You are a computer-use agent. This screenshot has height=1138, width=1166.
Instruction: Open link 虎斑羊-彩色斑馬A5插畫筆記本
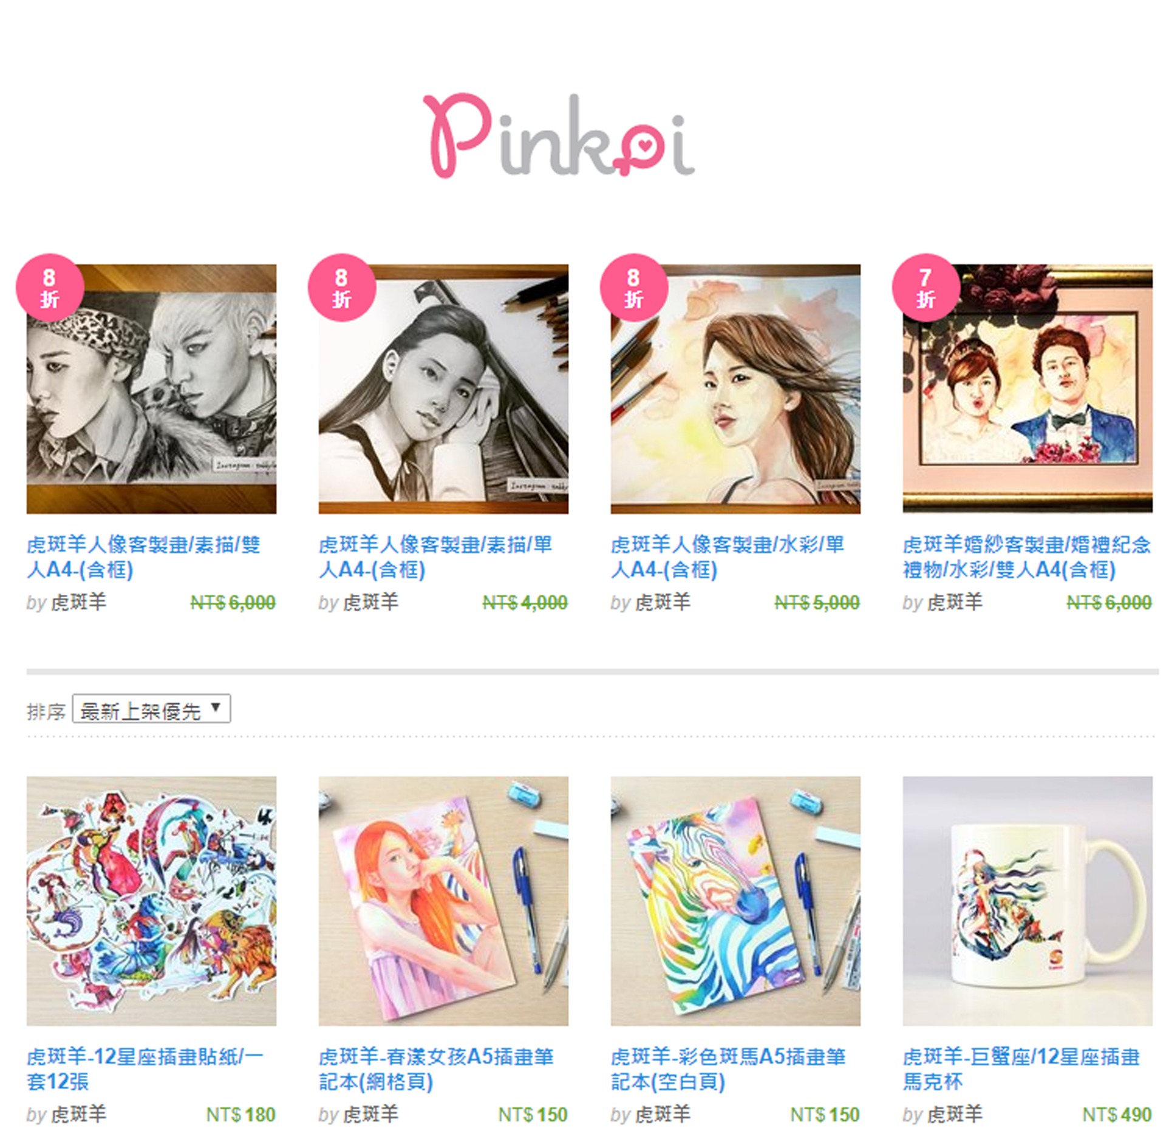pyautogui.click(x=729, y=1069)
